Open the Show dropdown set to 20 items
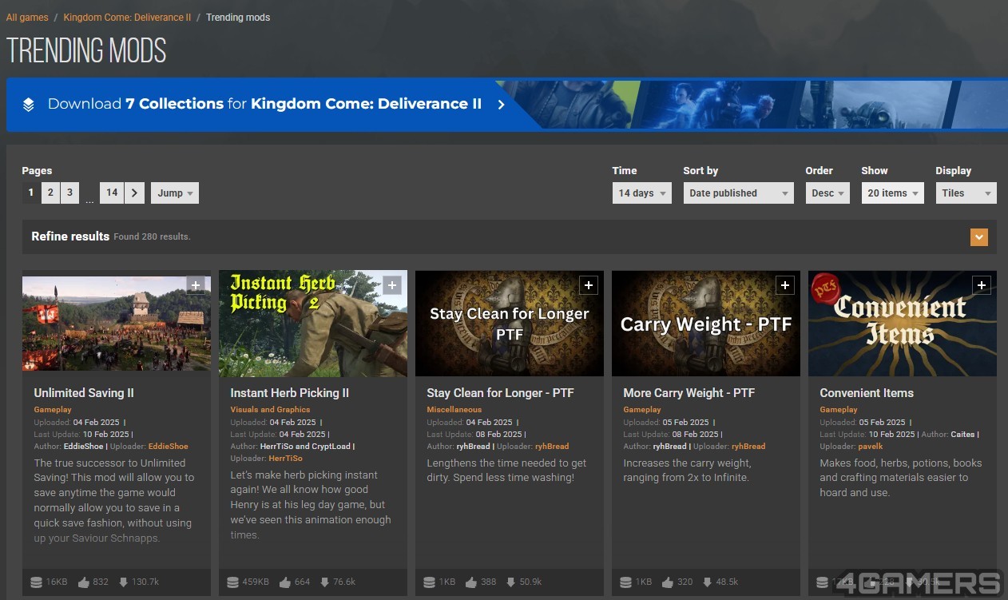Viewport: 1008px width, 600px height. point(892,193)
